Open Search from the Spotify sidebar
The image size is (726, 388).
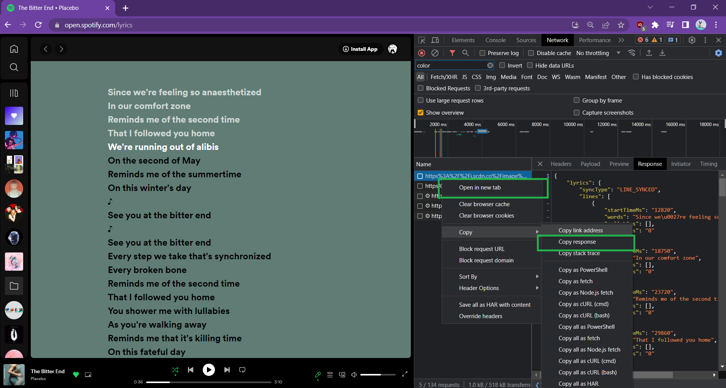click(x=14, y=67)
